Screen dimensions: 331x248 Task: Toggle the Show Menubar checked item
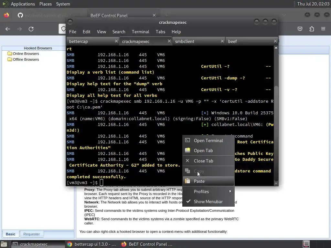point(208,201)
